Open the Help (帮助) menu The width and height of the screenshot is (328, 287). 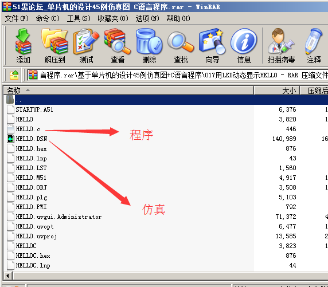click(x=178, y=18)
